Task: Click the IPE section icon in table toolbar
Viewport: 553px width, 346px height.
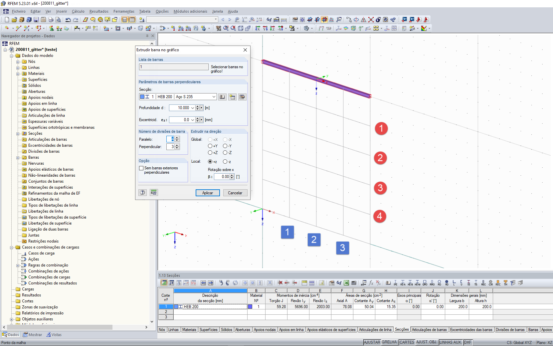Action: pyautogui.click(x=395, y=283)
